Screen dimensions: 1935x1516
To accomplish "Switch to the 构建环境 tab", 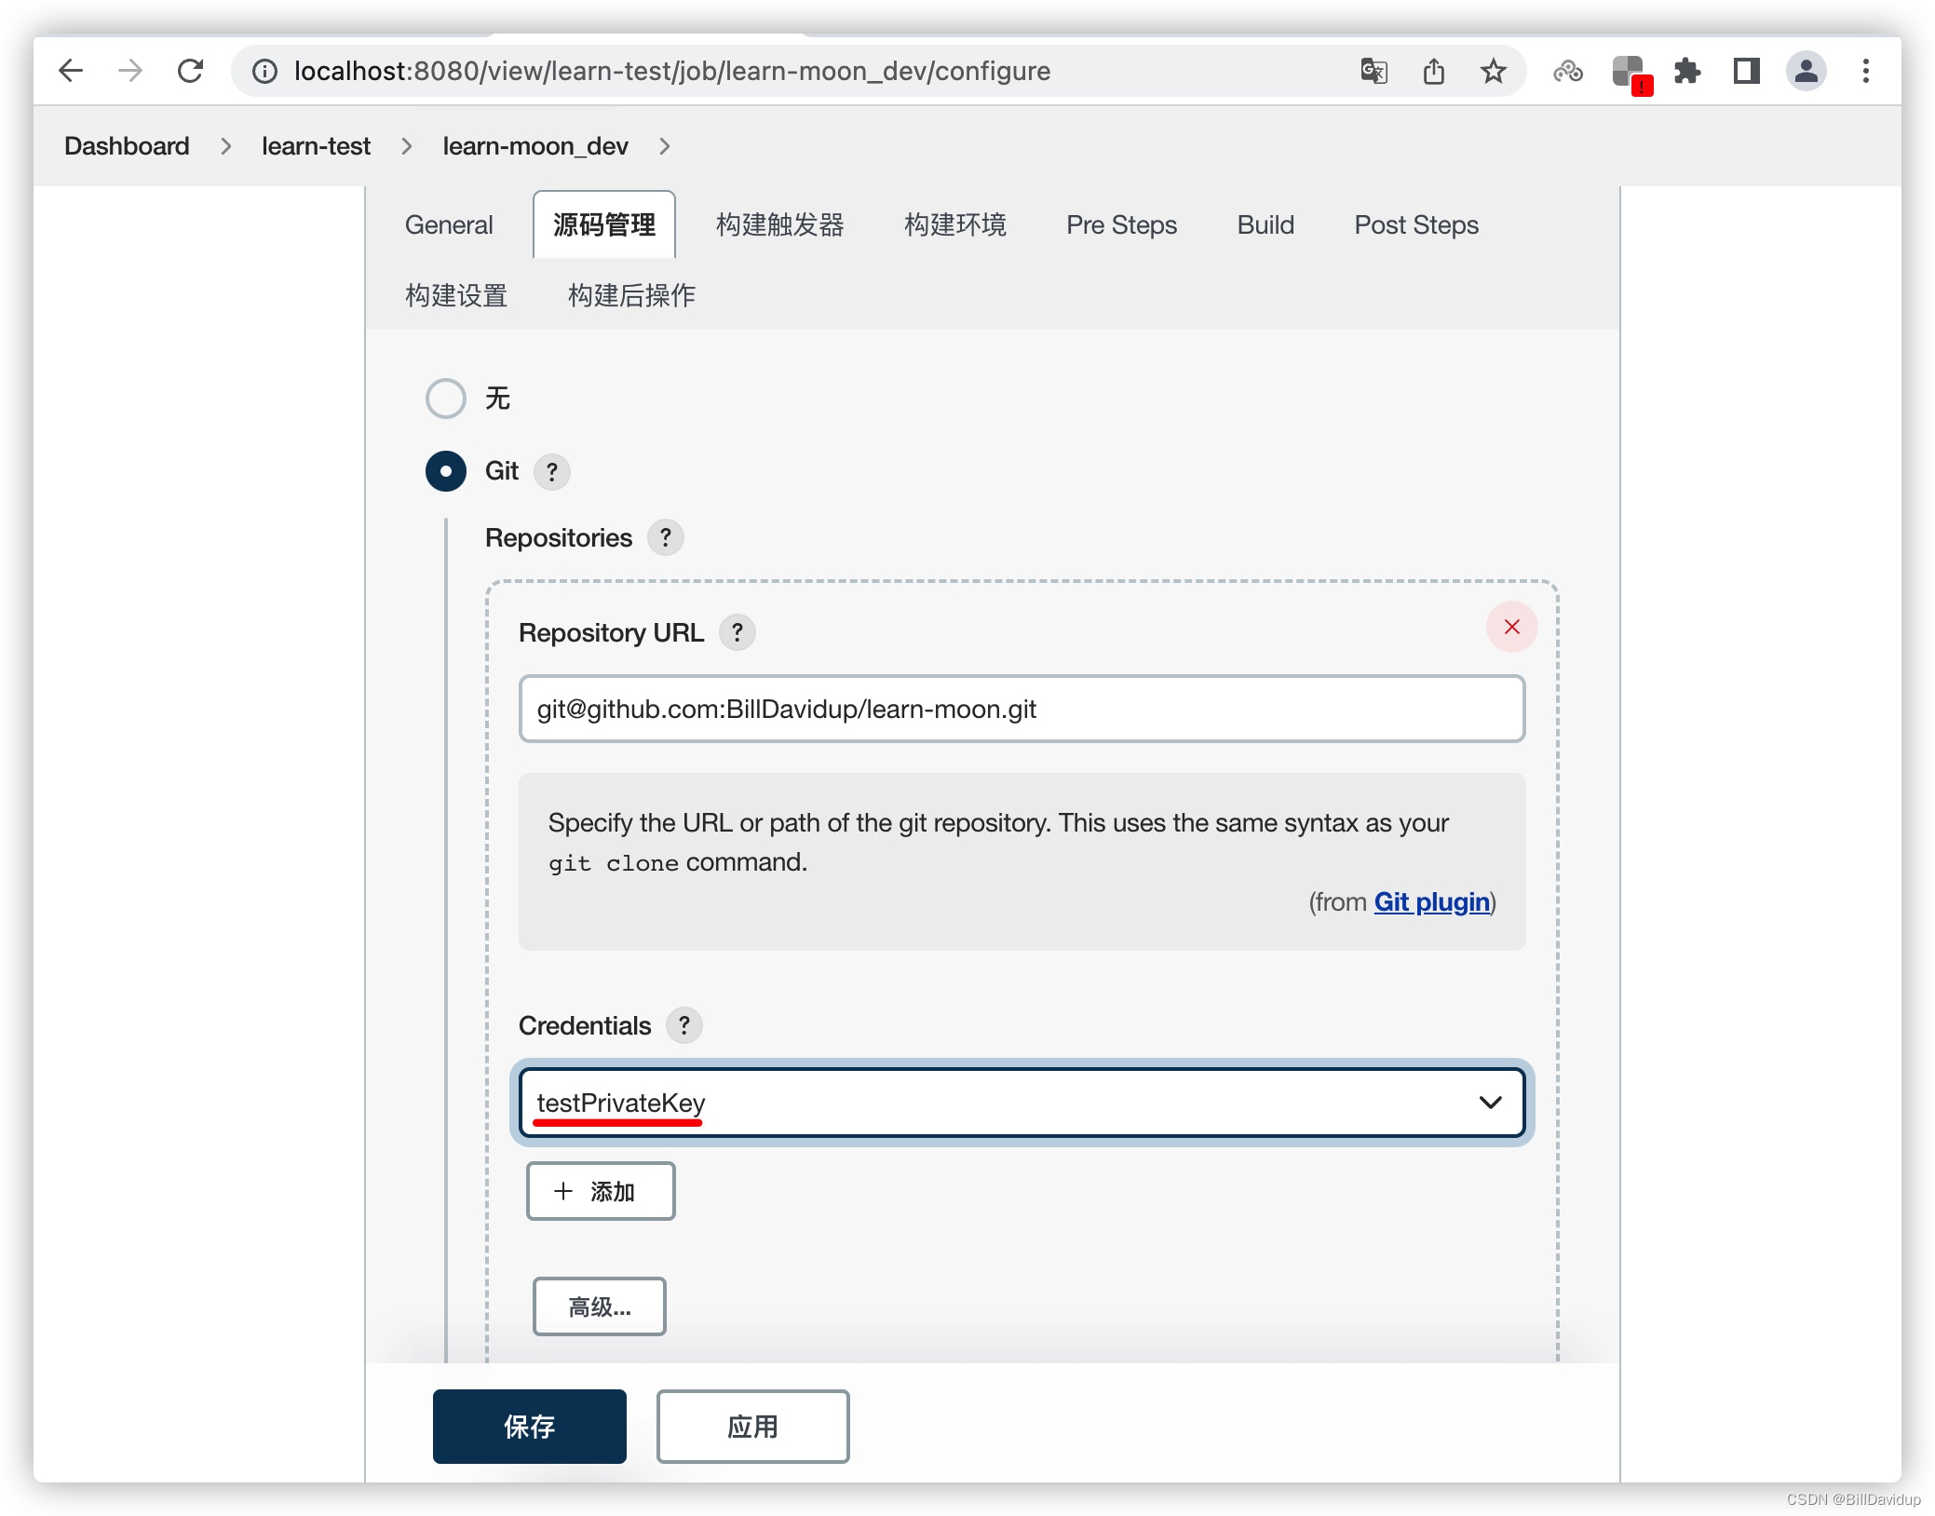I will 954,225.
